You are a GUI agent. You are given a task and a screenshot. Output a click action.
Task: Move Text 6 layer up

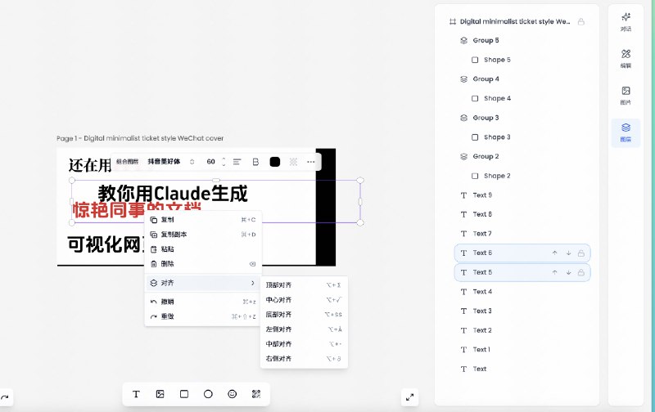point(555,253)
